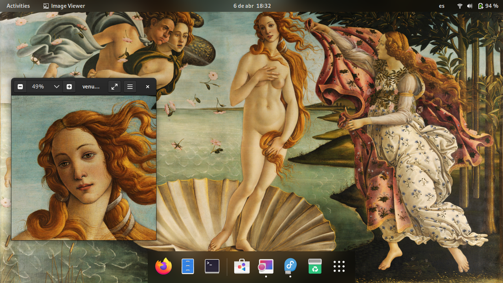
Task: Open the Image Viewer app menu
Action: [x=64, y=6]
